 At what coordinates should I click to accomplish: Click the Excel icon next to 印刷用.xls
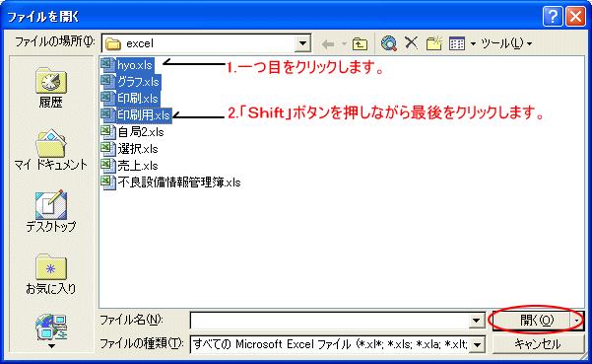click(x=108, y=114)
